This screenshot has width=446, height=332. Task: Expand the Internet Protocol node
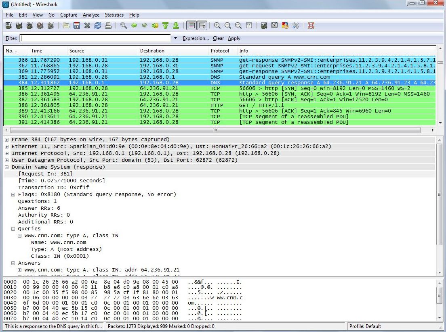6,153
